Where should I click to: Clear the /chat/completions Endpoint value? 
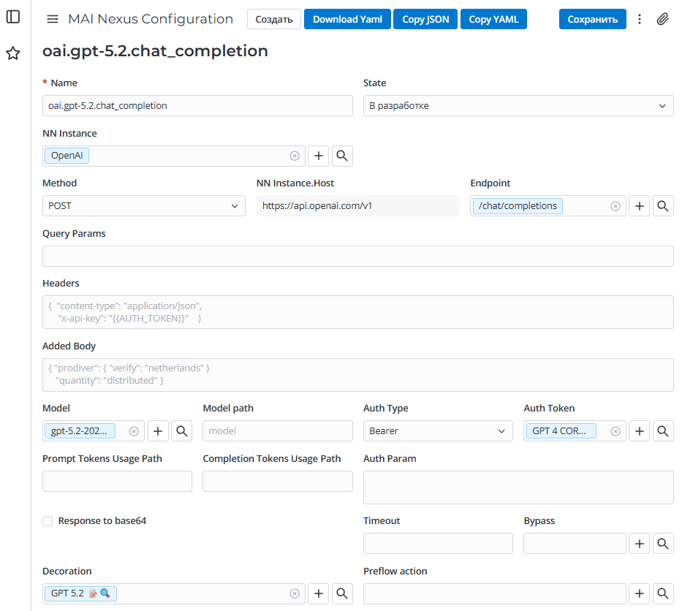(615, 206)
